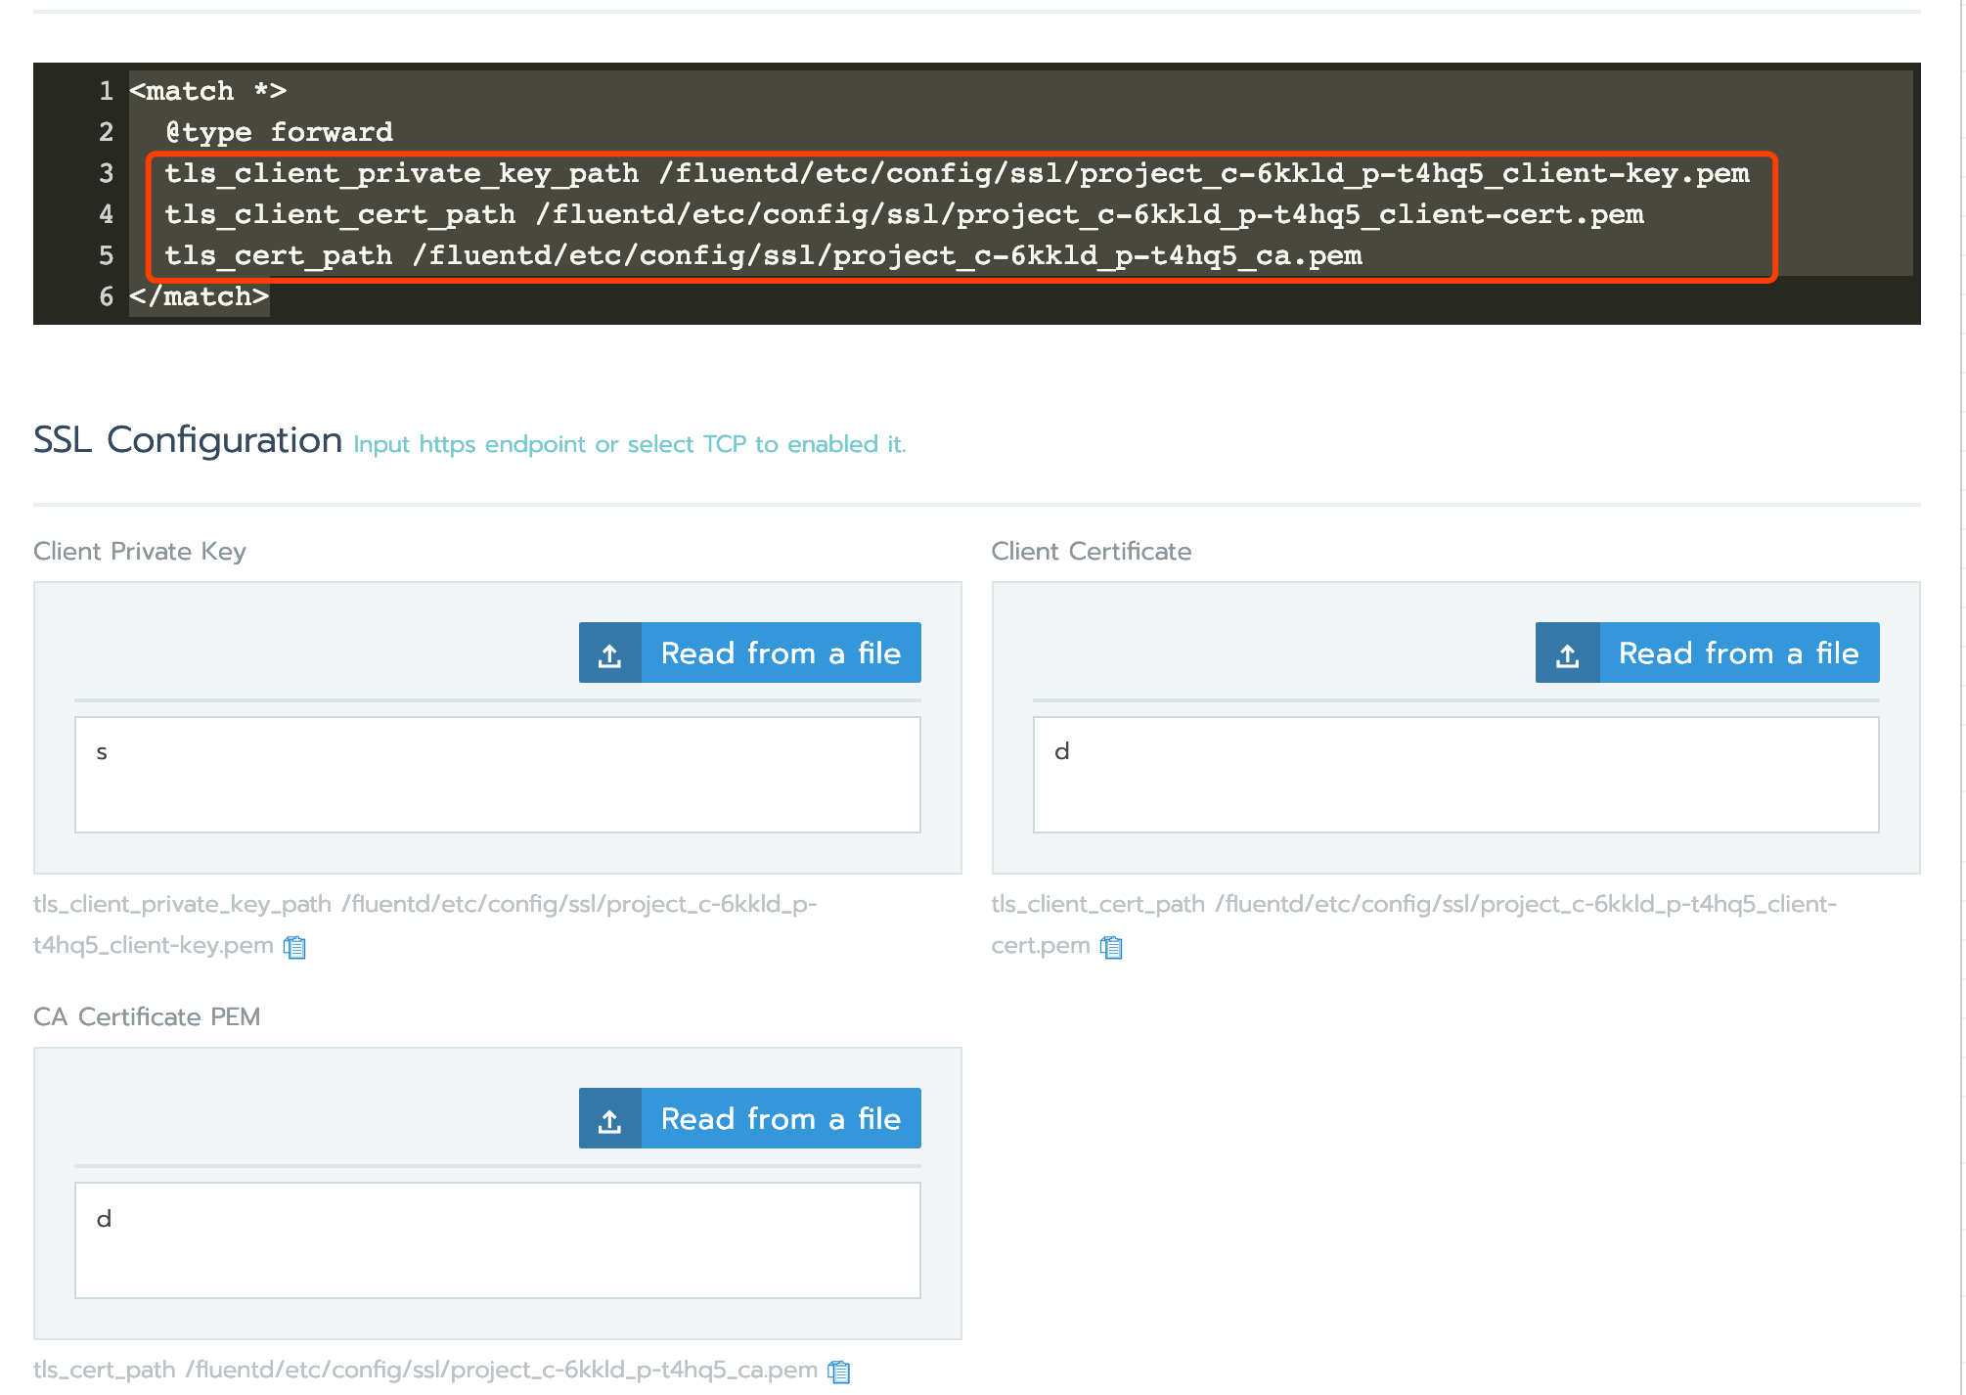
Task: Read Client Private Key from a file
Action: coord(750,652)
